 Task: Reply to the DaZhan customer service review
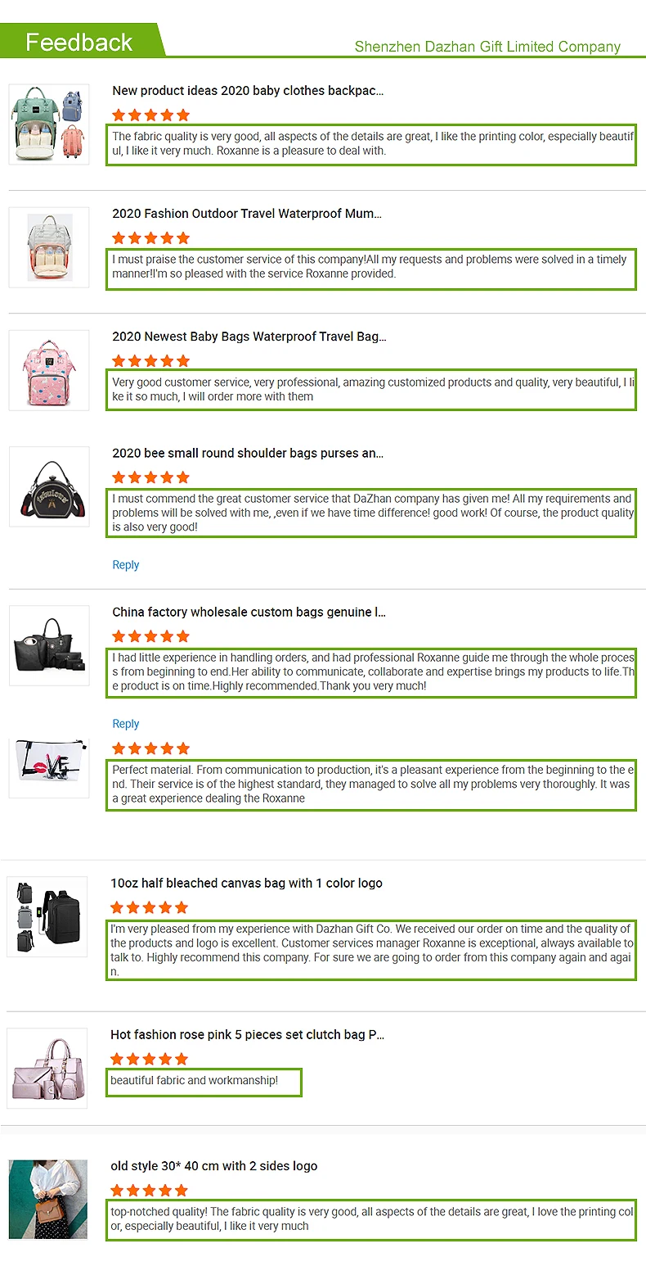[126, 565]
